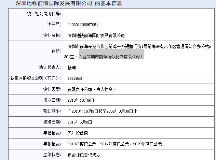Click the company name value 深圳地铁前海国际发展有限公司
The image size is (216, 160).
pyautogui.click(x=96, y=36)
